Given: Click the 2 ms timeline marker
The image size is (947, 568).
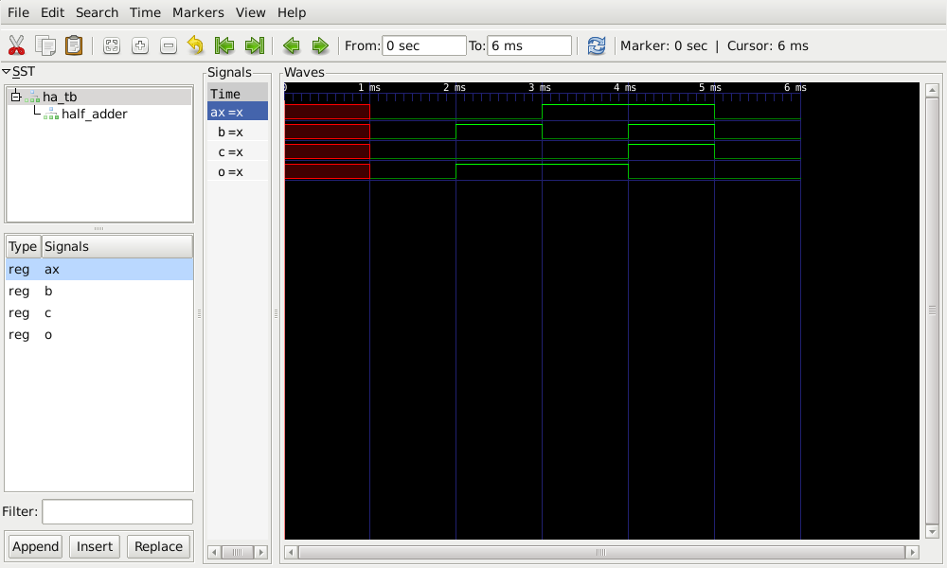Looking at the screenshot, I should [x=455, y=87].
